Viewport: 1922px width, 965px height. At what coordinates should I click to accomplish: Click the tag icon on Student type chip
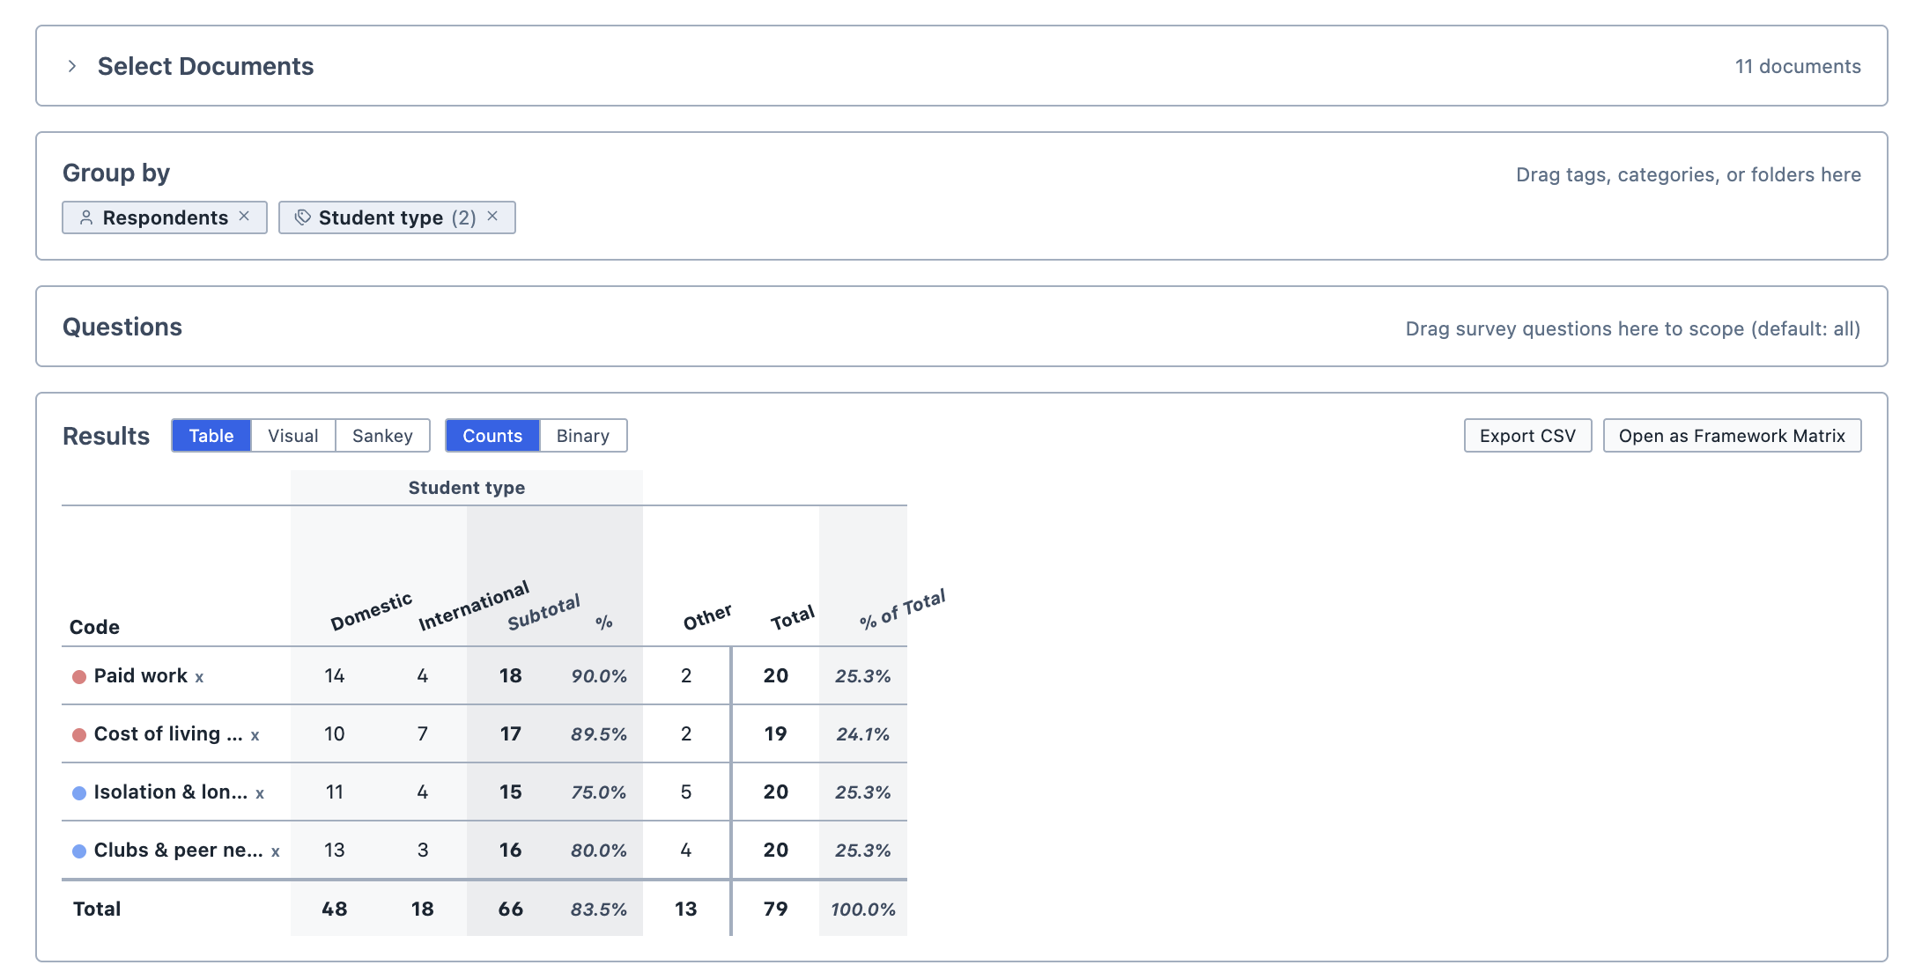pos(302,217)
